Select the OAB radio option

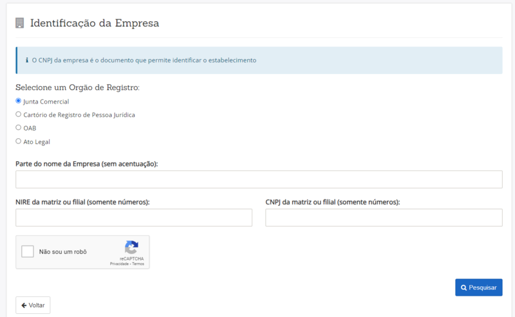[19, 127]
